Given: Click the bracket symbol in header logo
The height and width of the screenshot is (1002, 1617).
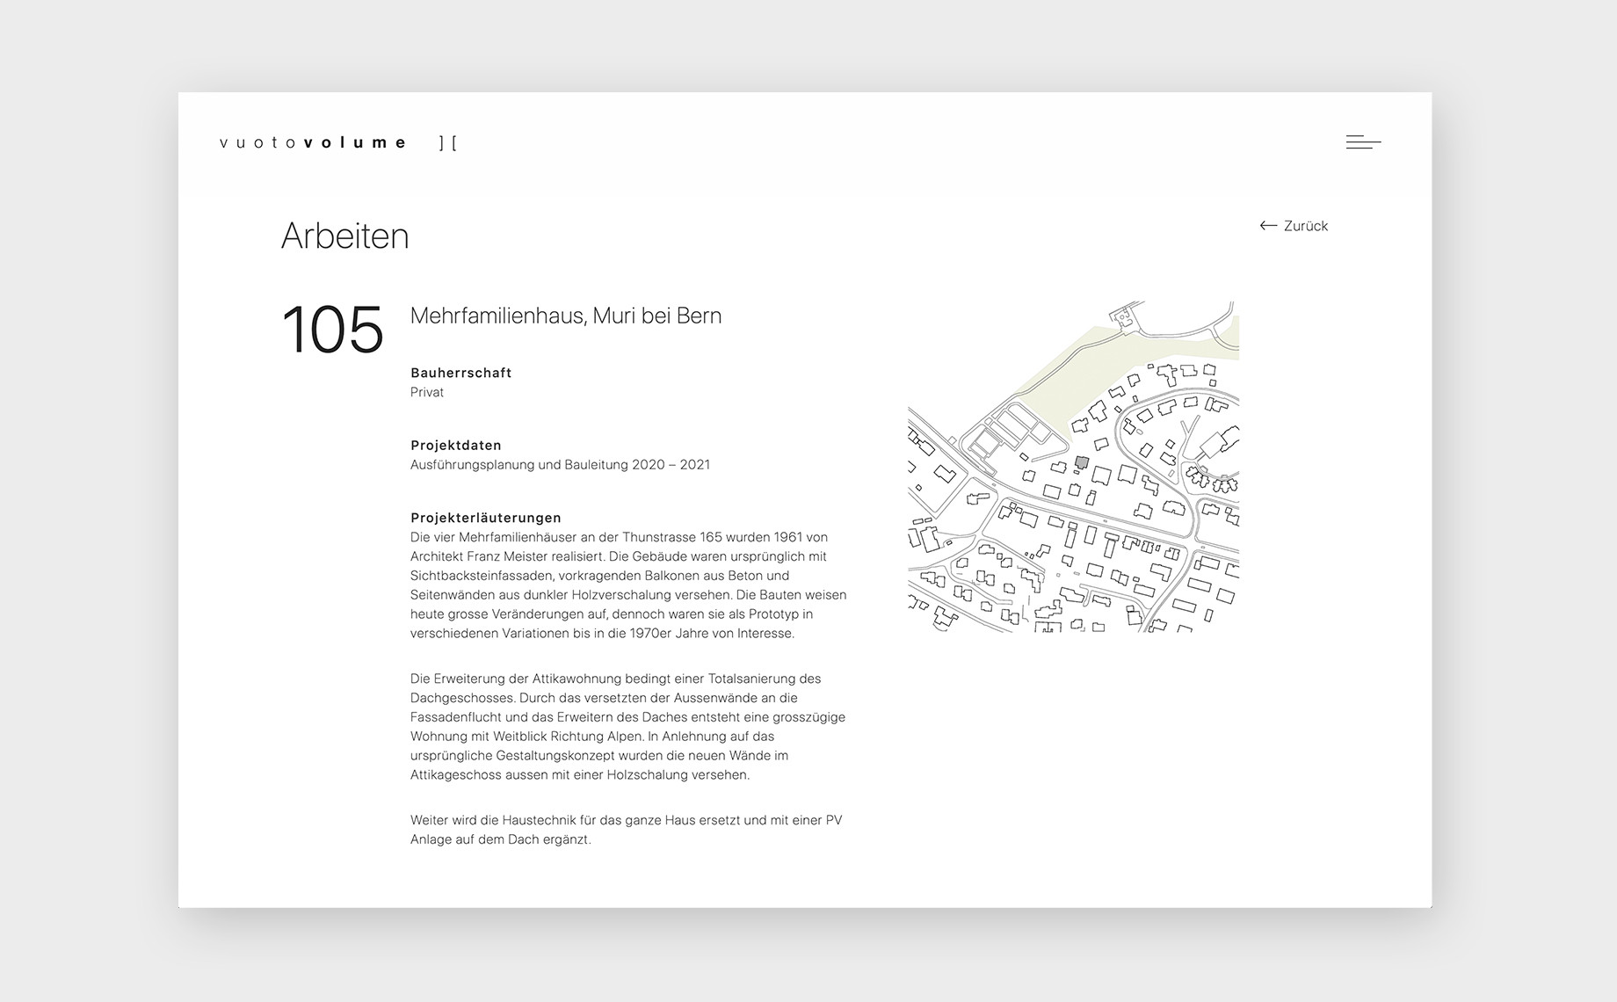Looking at the screenshot, I should click(x=448, y=142).
